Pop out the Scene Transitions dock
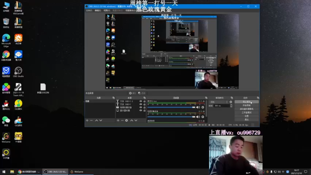311x175 pixels. coord(232,98)
